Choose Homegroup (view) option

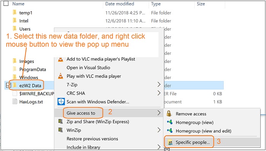tap(195, 122)
